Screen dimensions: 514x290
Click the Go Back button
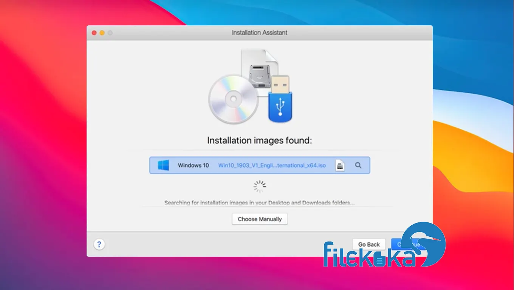click(x=369, y=244)
